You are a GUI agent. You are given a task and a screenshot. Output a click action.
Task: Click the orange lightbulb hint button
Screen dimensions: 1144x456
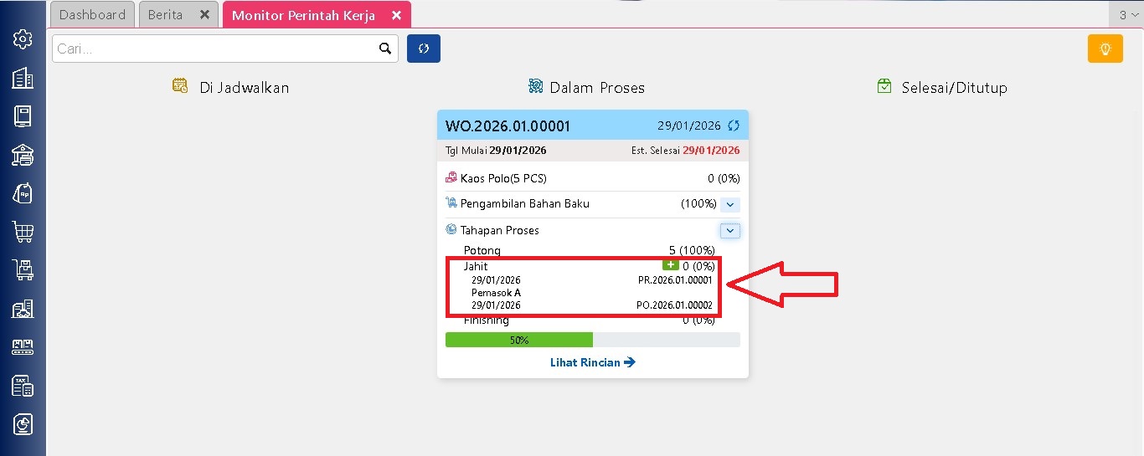(1105, 49)
